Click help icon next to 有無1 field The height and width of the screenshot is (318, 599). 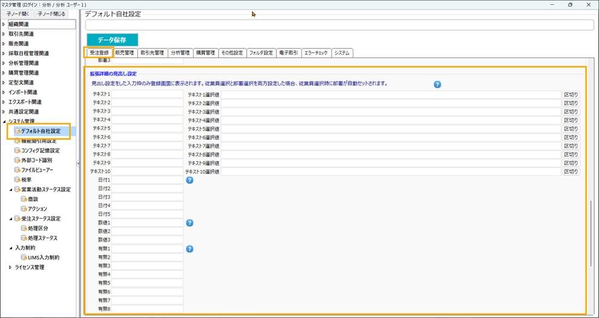tap(189, 249)
